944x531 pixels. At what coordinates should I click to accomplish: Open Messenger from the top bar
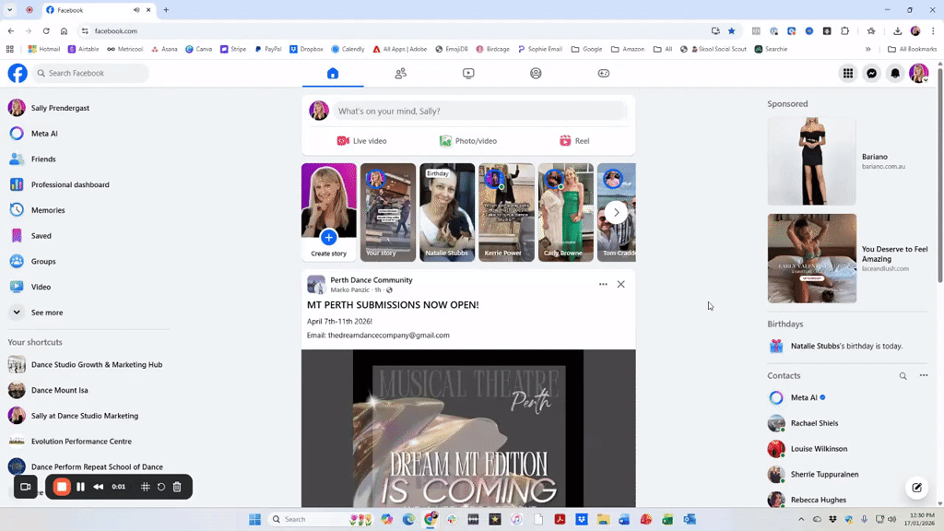click(x=871, y=73)
